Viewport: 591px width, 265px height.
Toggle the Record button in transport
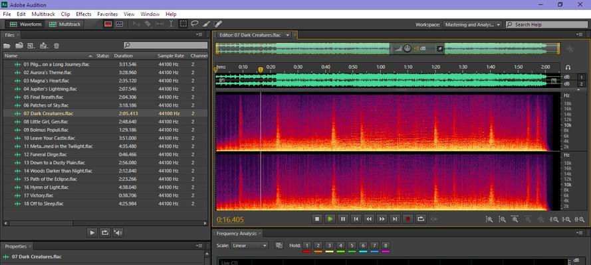[x=408, y=219]
